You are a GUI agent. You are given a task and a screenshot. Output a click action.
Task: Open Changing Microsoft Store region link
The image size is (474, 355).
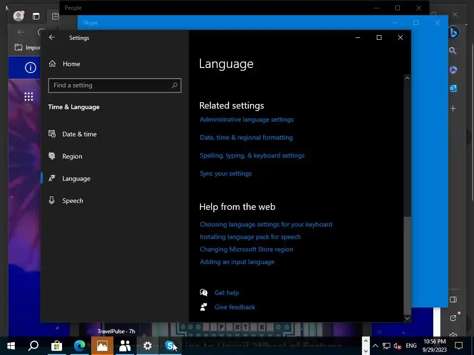[x=246, y=249]
